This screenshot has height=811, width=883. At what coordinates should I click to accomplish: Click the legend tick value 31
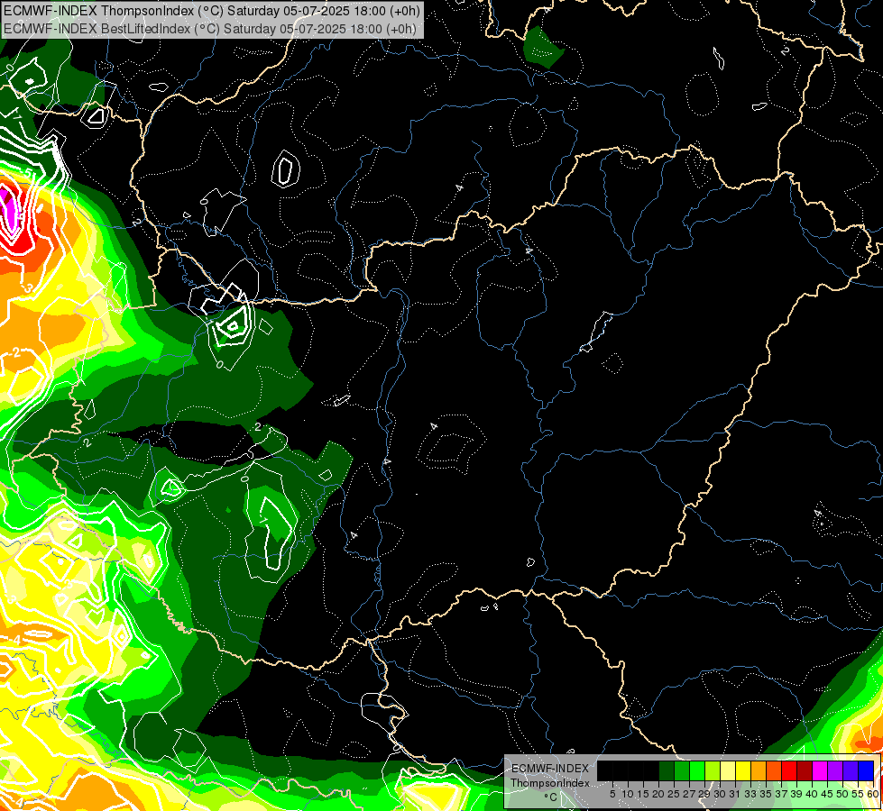[735, 794]
